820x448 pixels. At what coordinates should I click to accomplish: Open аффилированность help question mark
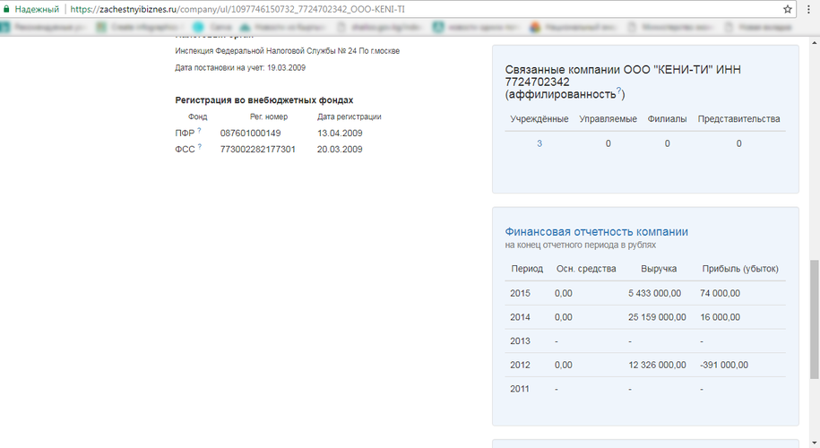click(618, 91)
